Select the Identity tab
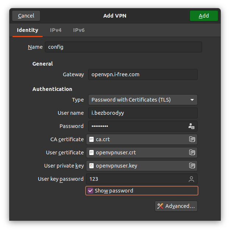Screen dimensions: 230x231 [x=28, y=30]
